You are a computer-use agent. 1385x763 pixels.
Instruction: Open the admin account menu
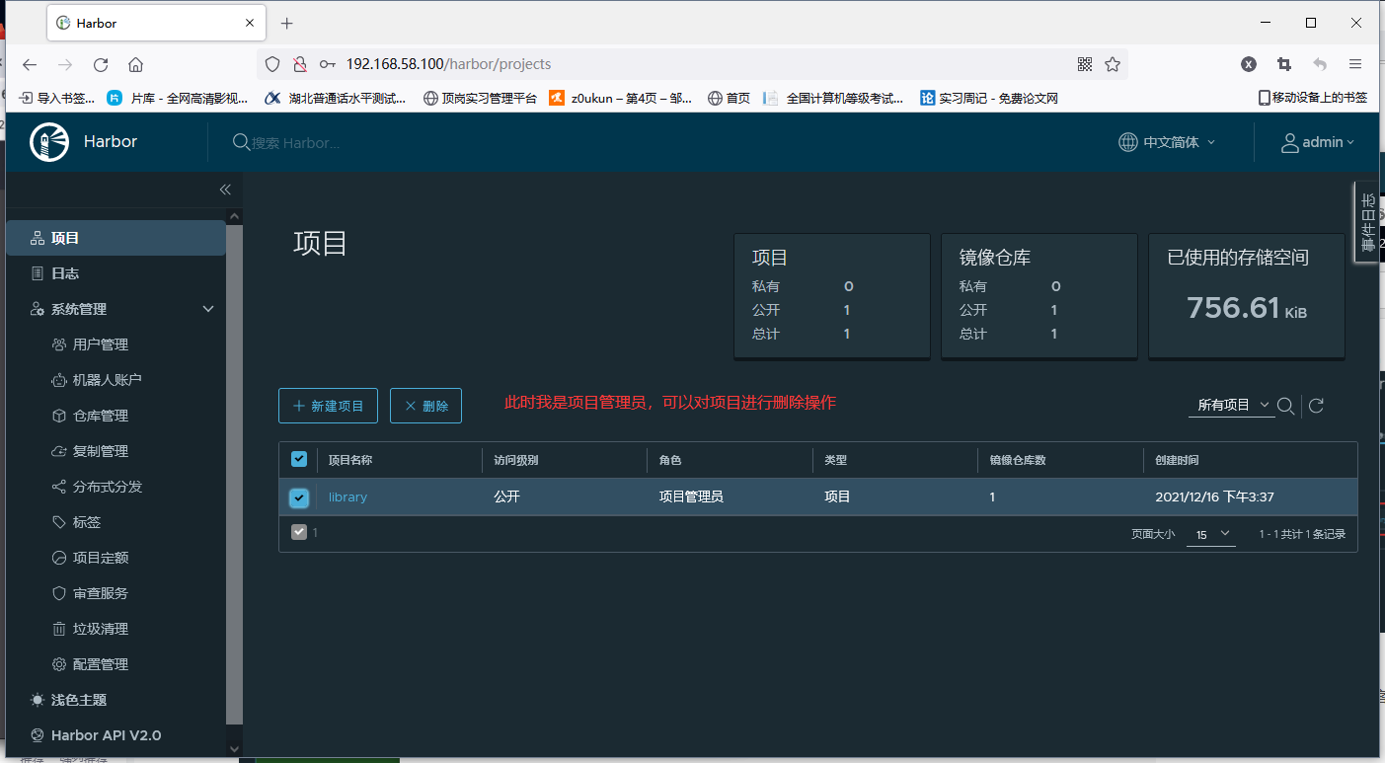click(x=1319, y=142)
